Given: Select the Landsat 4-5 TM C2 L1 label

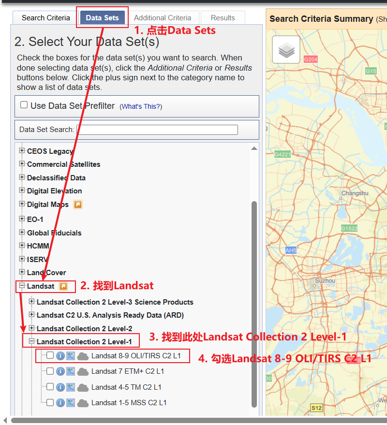Looking at the screenshot, I should (x=126, y=387).
